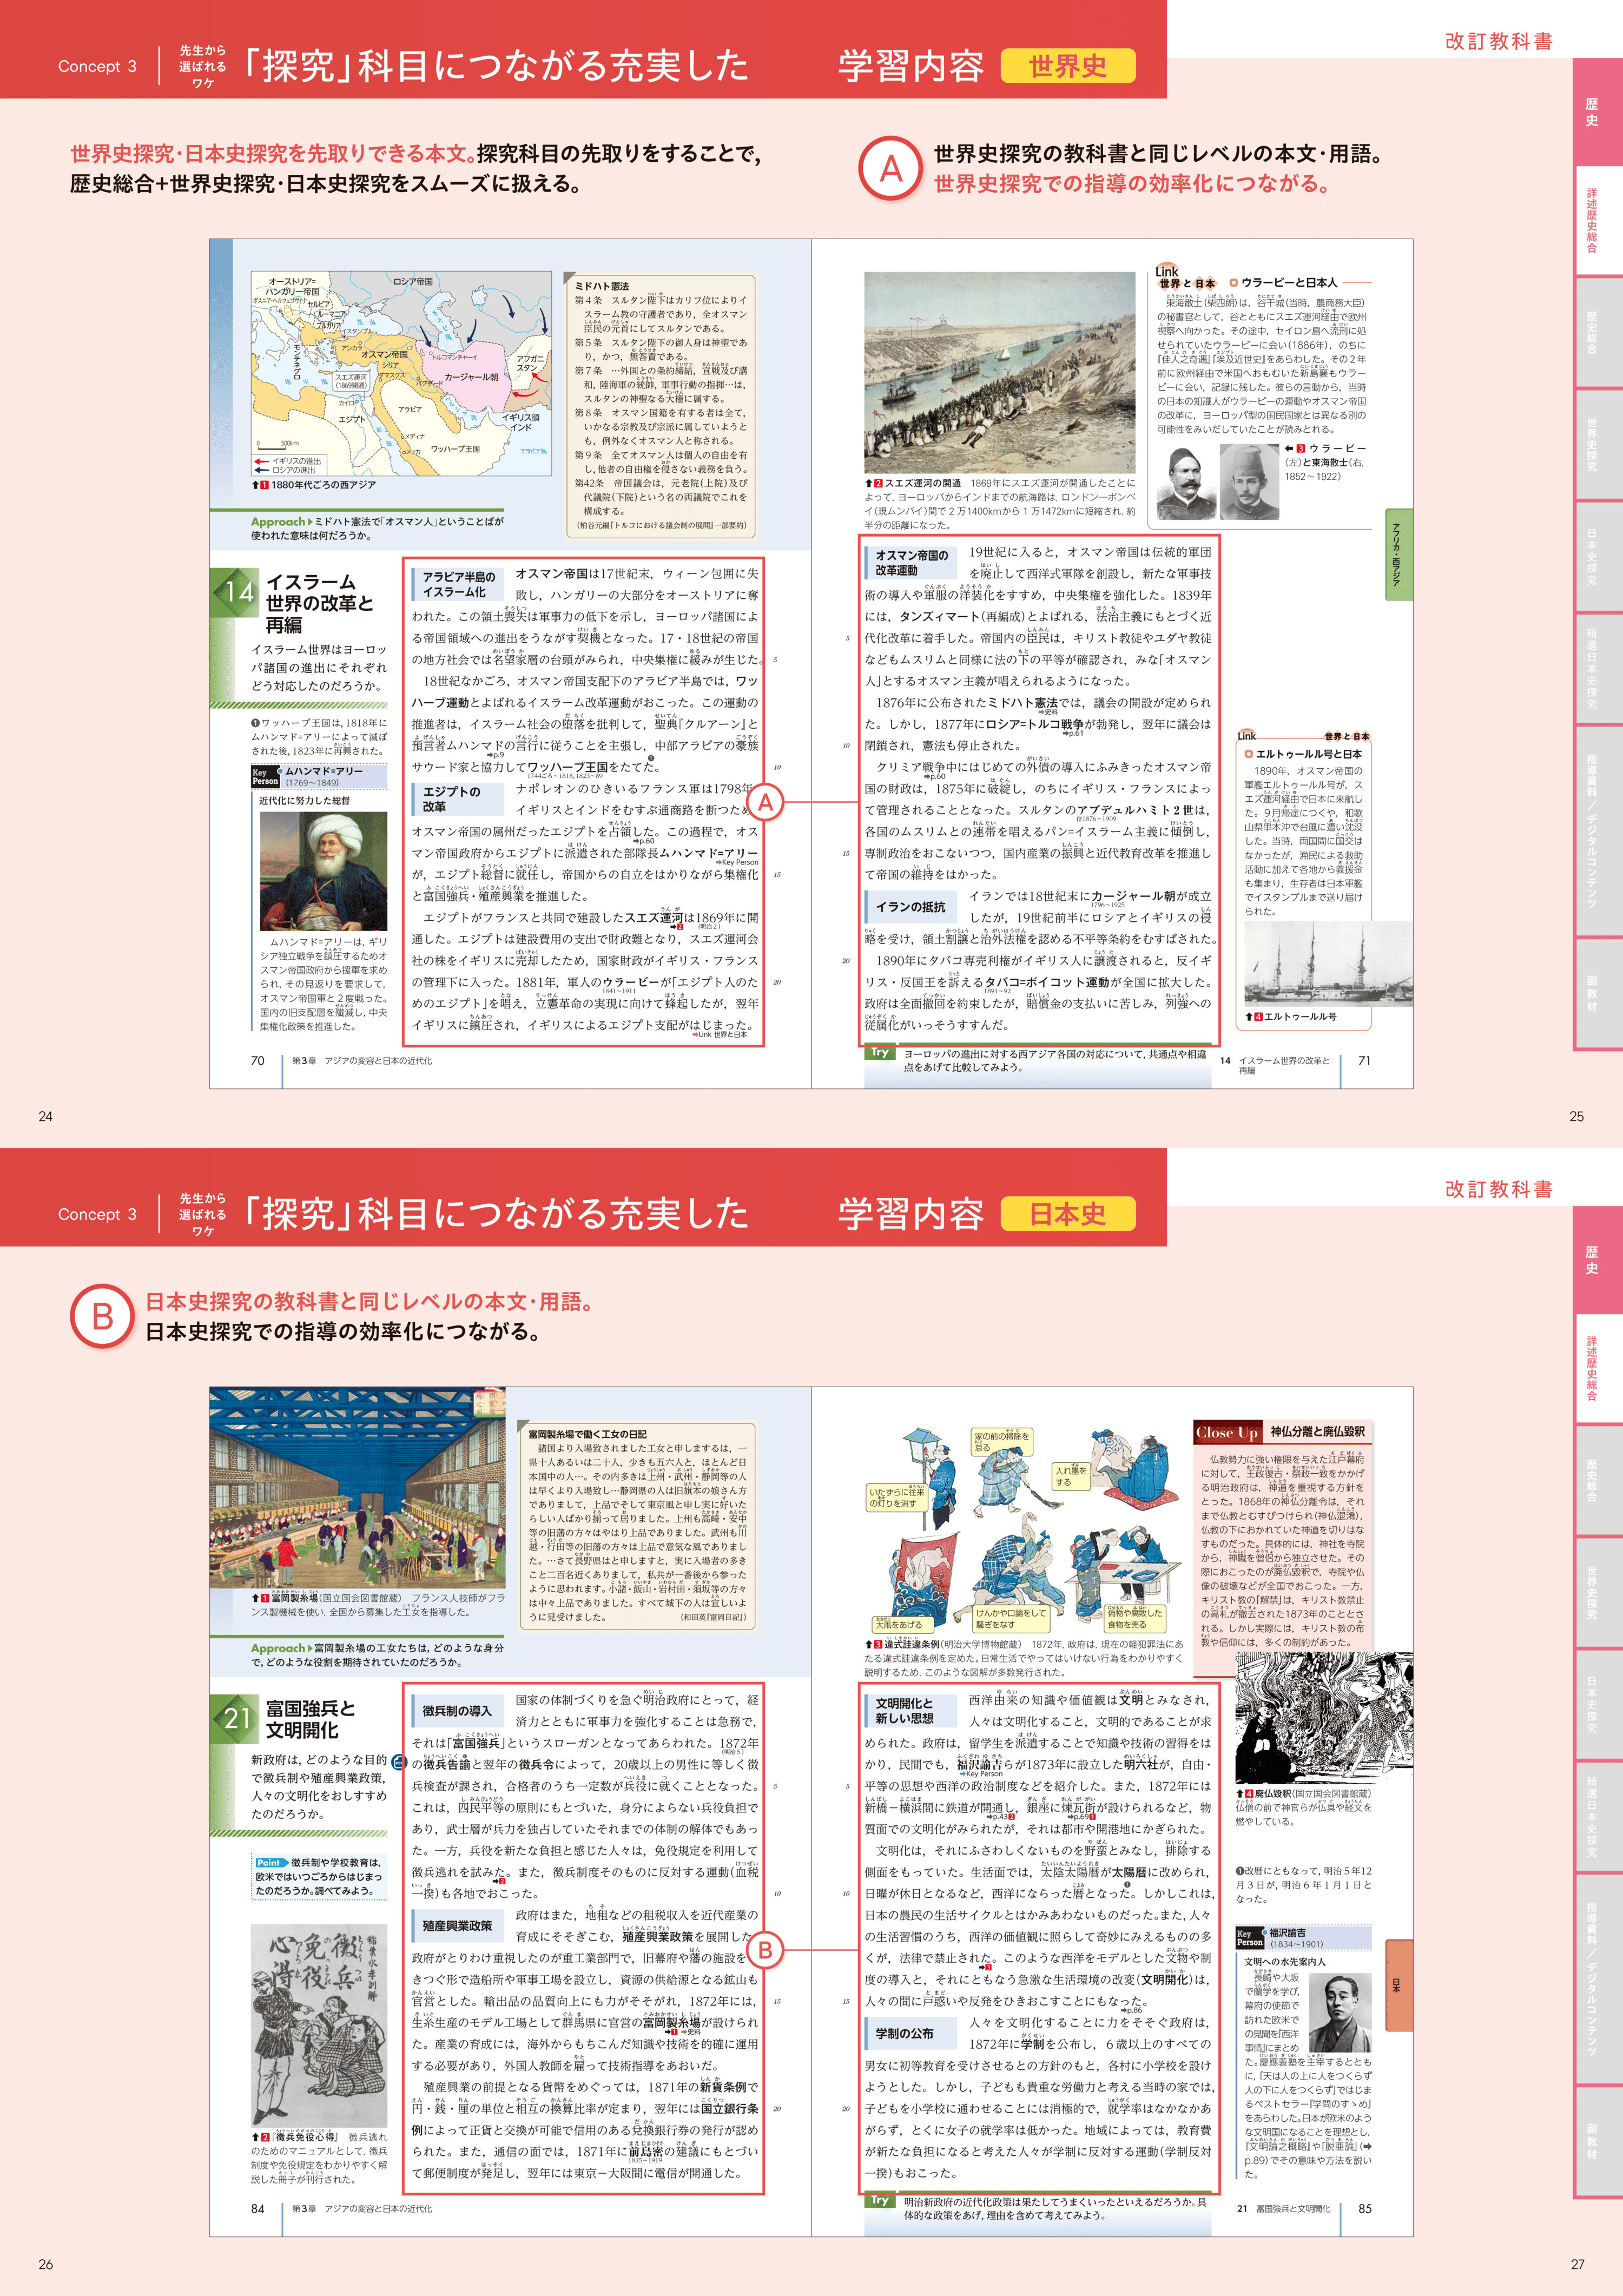
Task: Click the ミドハト憲法 source box title
Action: click(x=601, y=286)
